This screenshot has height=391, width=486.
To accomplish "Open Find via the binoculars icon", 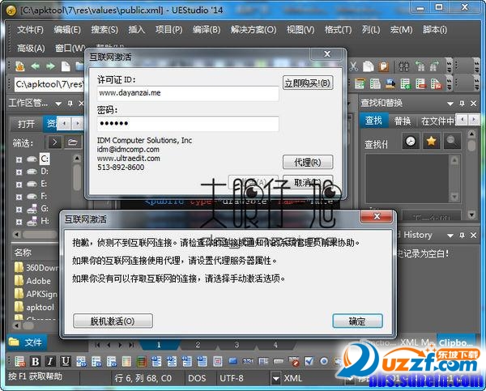I will 404,66.
